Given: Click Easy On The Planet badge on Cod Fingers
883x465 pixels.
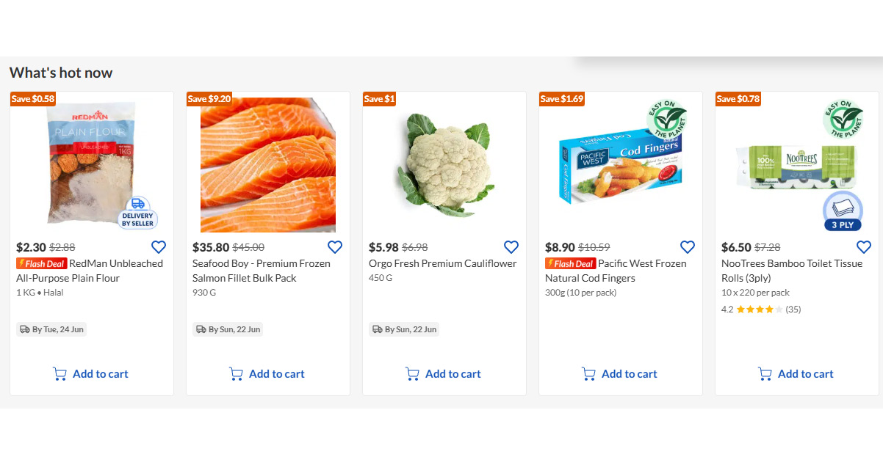Looking at the screenshot, I should [x=666, y=119].
